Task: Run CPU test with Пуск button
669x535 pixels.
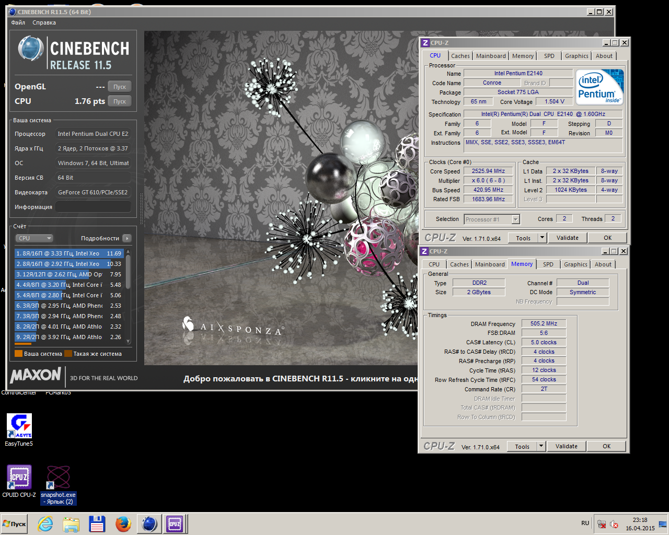Action: (x=120, y=101)
